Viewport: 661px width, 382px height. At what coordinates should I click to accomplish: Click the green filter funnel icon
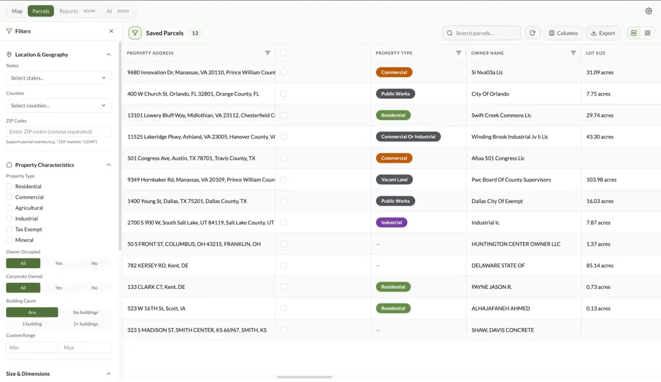tap(135, 33)
